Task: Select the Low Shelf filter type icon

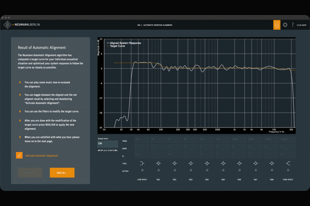Action: coord(142,163)
